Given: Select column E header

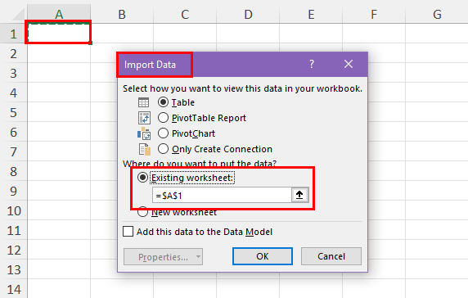Looking at the screenshot, I should click(x=311, y=14).
